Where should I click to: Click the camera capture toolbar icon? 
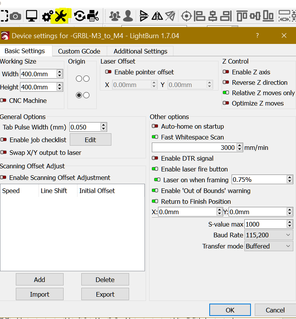tap(15, 16)
